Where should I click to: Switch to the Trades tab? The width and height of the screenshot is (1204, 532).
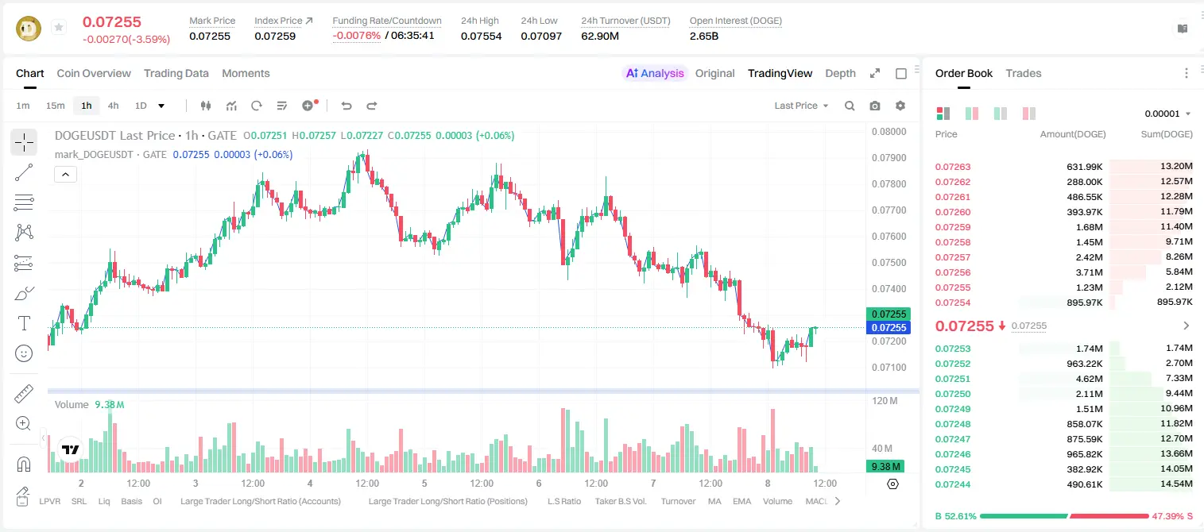(x=1024, y=73)
